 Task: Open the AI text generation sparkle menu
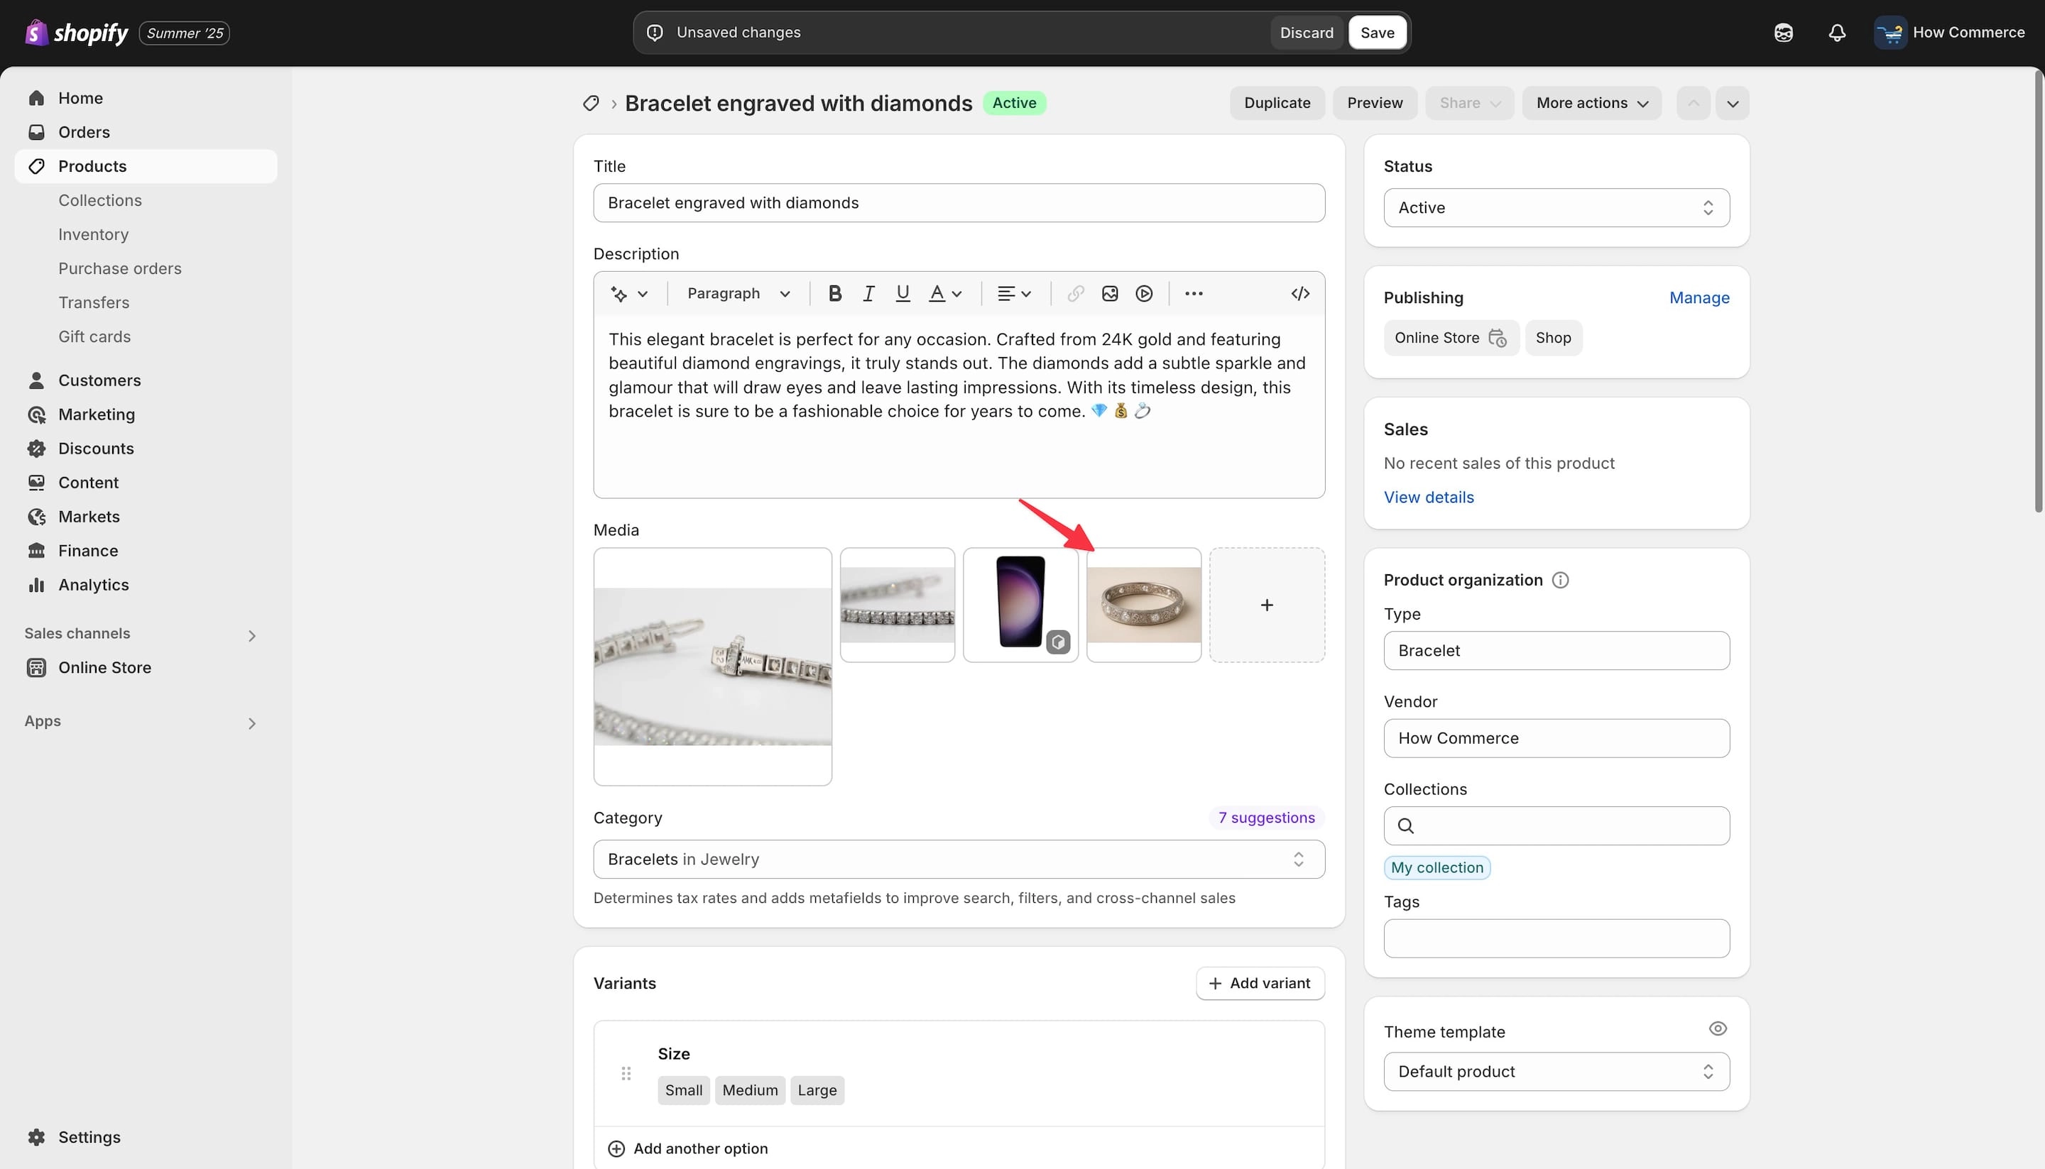[x=629, y=294]
